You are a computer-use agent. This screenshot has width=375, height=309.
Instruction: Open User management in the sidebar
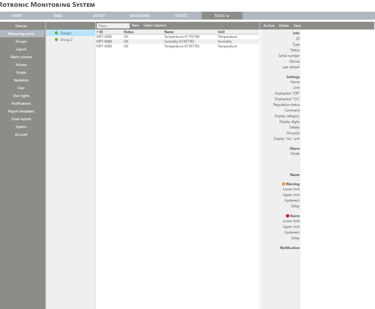pos(21,88)
